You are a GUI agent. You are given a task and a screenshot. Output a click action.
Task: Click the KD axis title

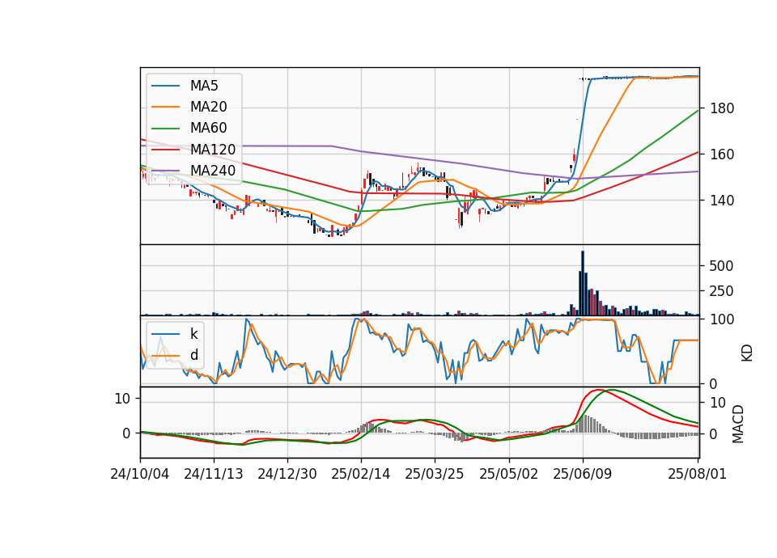click(747, 353)
